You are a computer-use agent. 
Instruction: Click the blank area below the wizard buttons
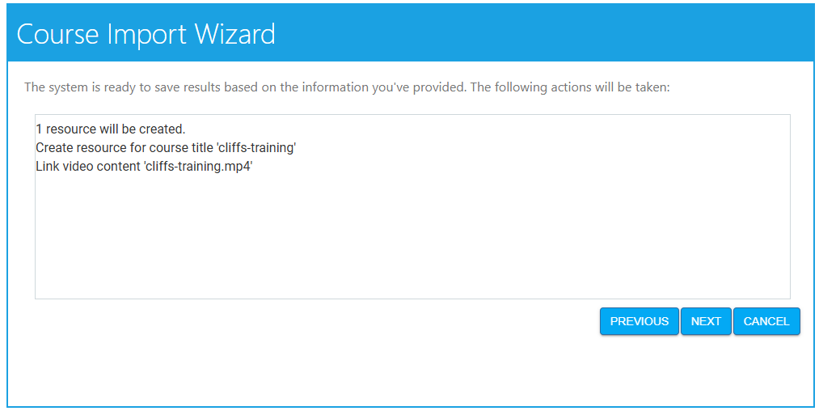(404, 368)
